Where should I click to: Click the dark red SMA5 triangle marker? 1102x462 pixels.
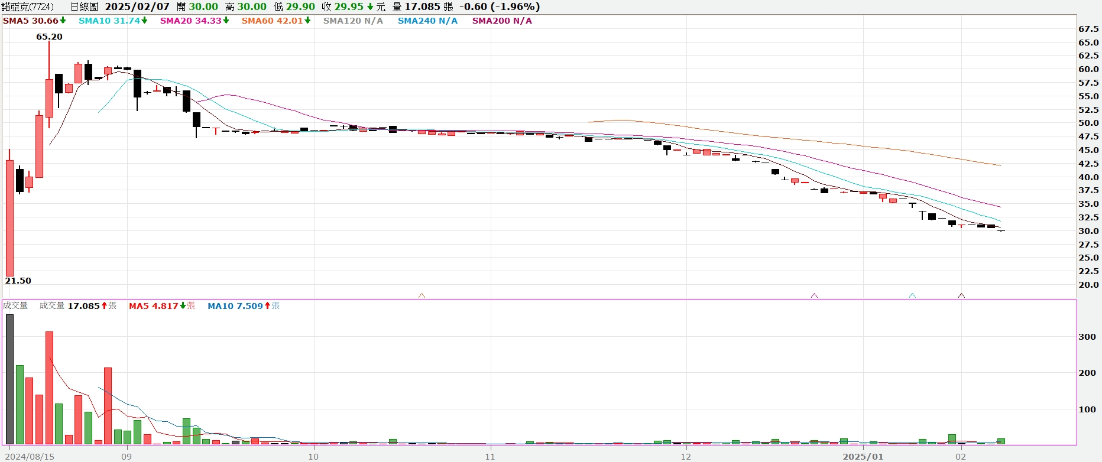coord(961,295)
